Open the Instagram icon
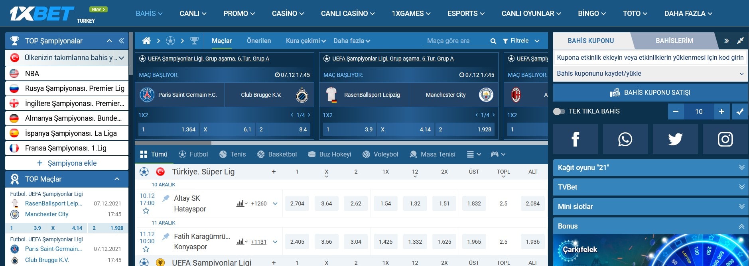The height and width of the screenshot is (266, 749). (x=725, y=139)
